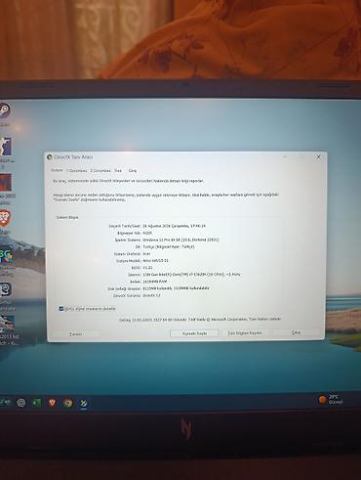Open the Counter-Strike desktop shortcut
361x480 pixels.
click(x=6, y=148)
